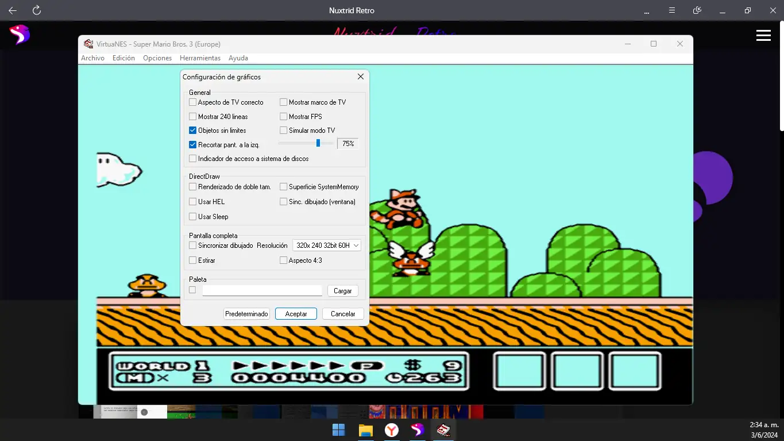The height and width of the screenshot is (441, 784).
Task: Reload the Nuxtrid Retro page
Action: click(x=37, y=10)
